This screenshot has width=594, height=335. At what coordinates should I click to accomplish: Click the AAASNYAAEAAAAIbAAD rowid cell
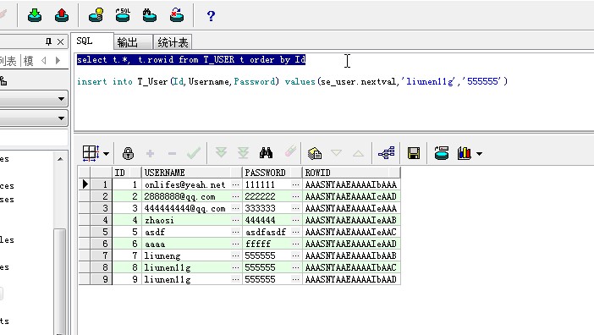coord(351,279)
